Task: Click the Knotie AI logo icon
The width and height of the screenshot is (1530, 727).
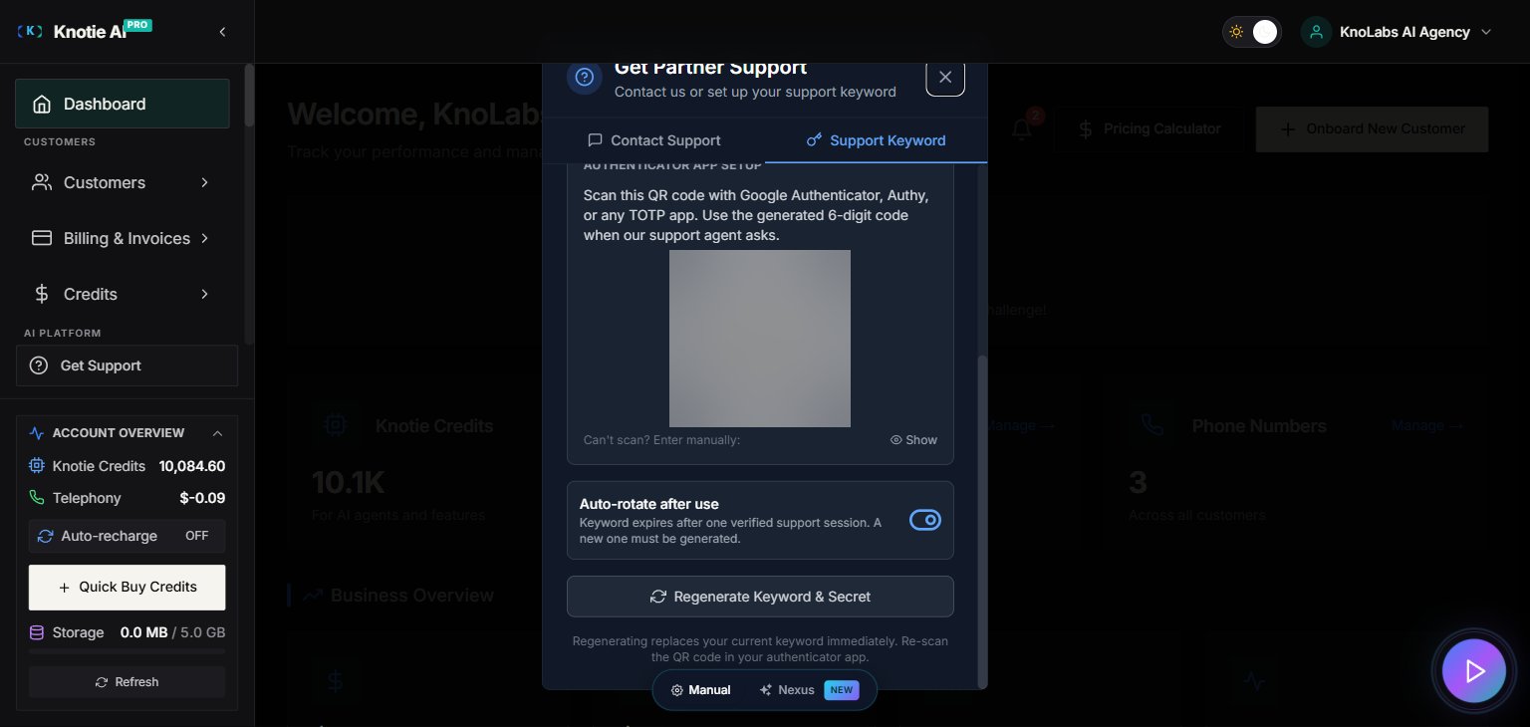Action: (31, 32)
